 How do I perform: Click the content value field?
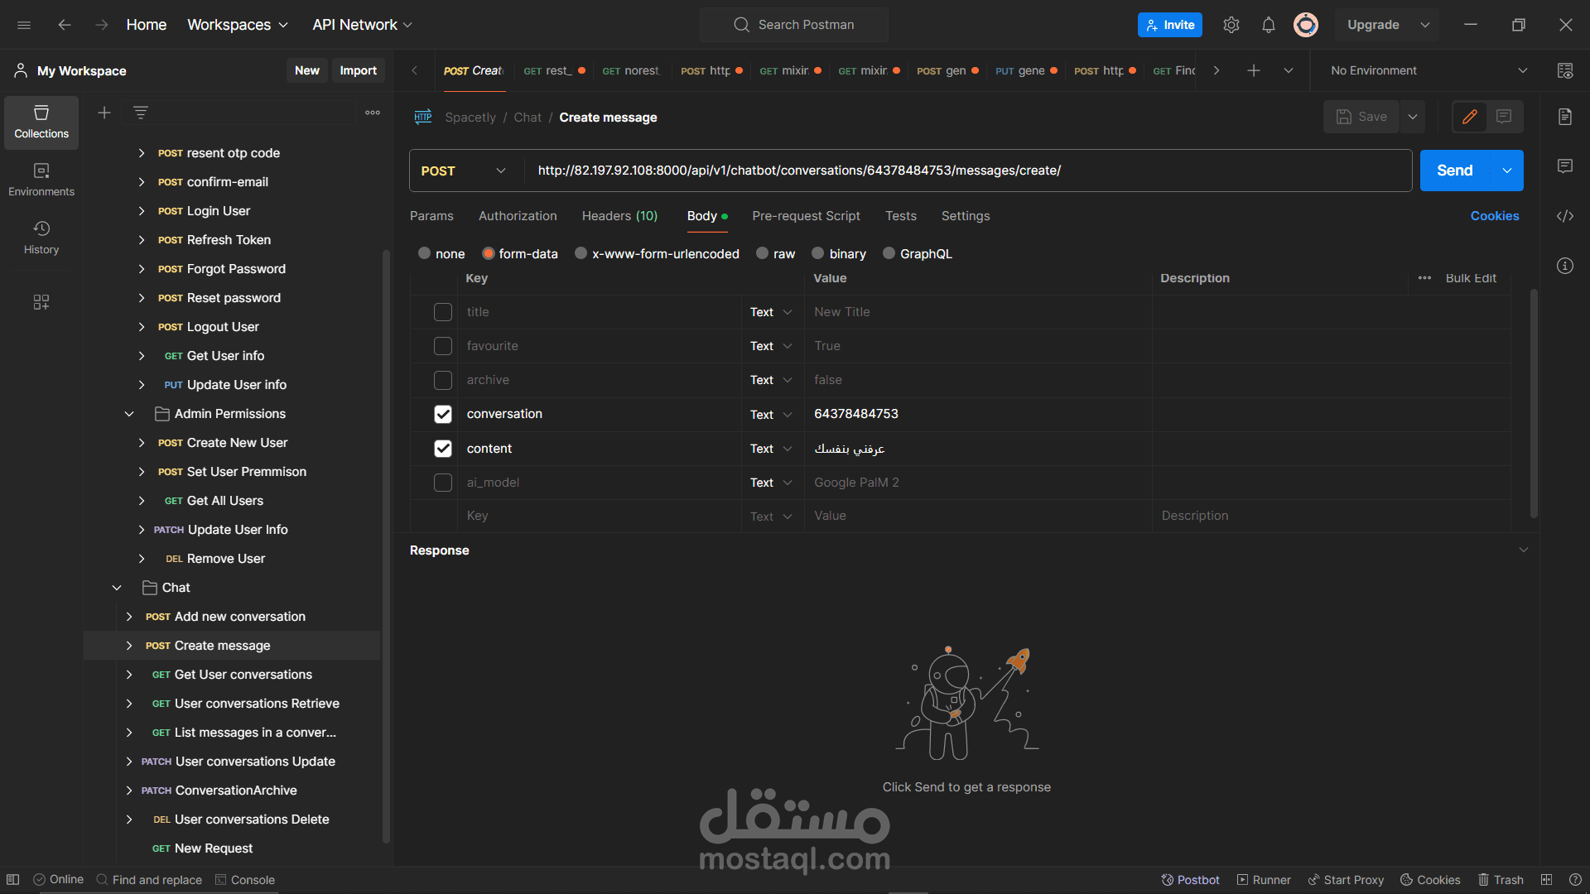coord(977,449)
